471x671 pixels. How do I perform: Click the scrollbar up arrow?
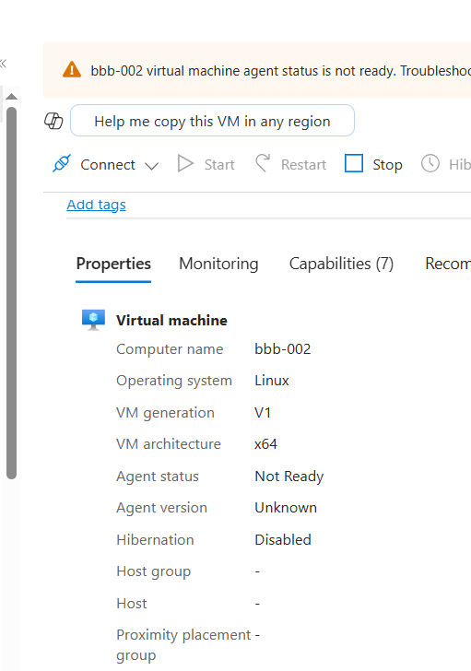12,97
